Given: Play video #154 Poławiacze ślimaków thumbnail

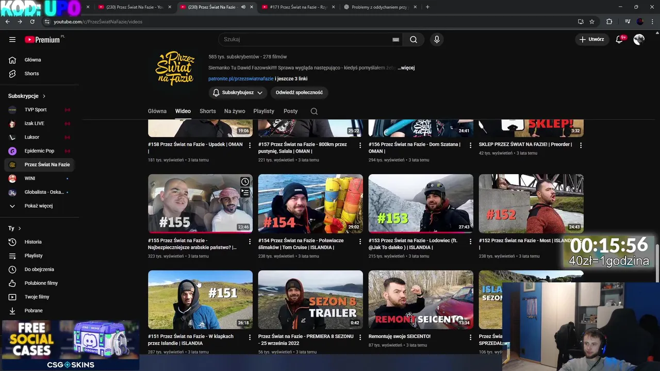Looking at the screenshot, I should click(x=310, y=204).
